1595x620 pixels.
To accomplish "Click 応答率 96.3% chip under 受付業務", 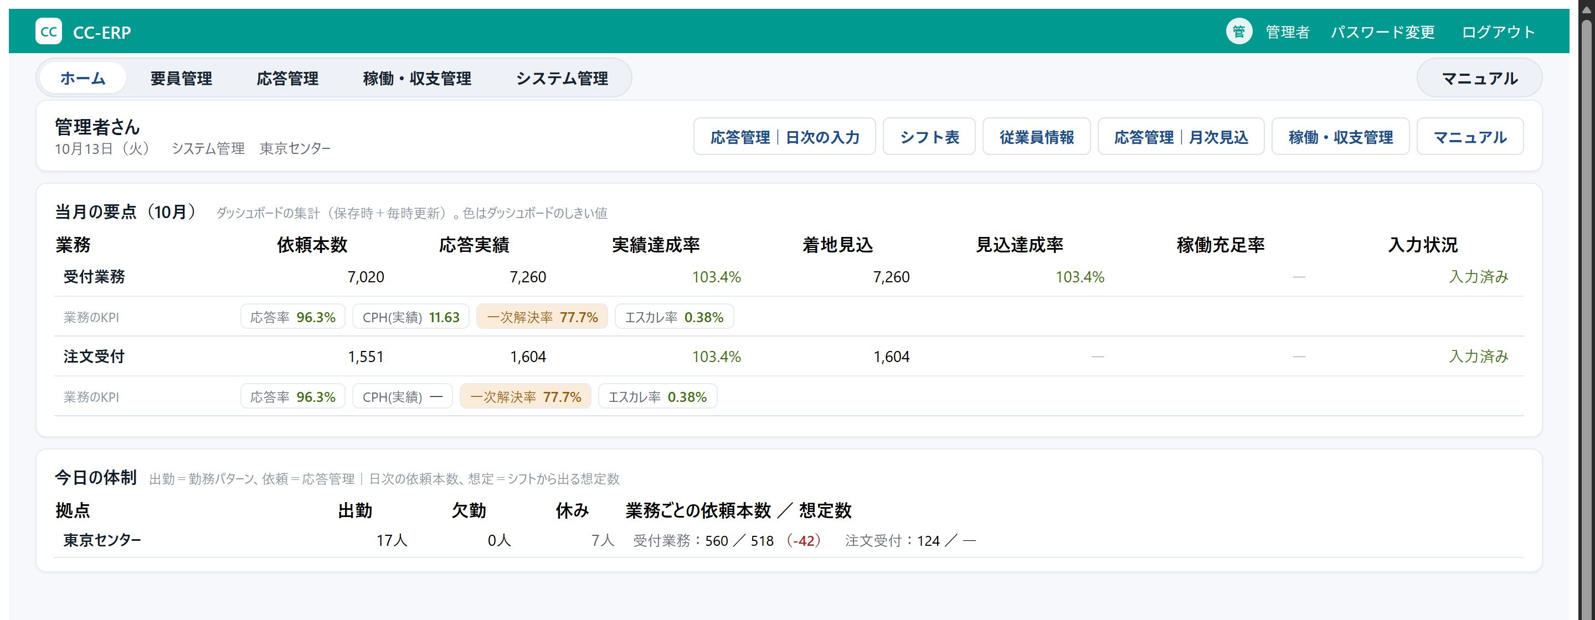I will pos(293,317).
